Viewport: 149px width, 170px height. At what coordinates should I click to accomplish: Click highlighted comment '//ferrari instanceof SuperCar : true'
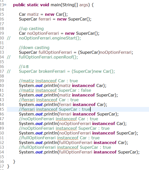[x=55, y=109]
